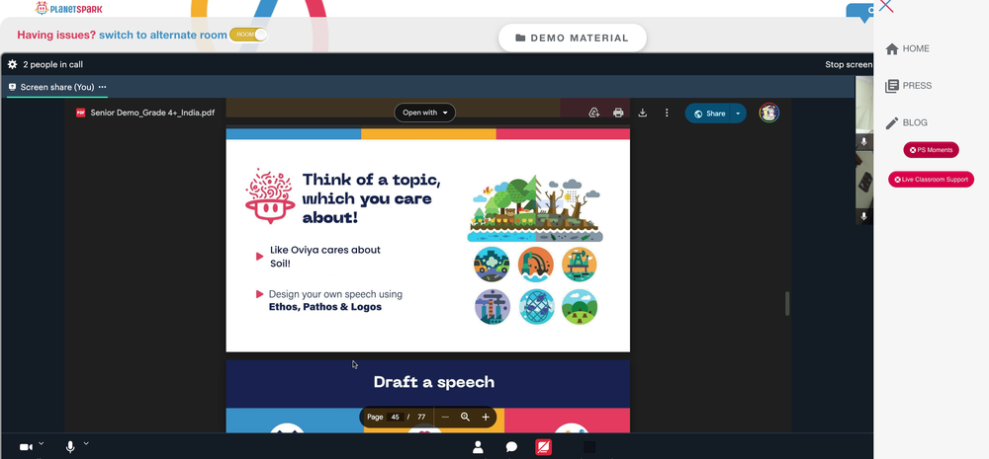Screen dimensions: 989x459
Task: Click the PDF file type icon
Action: [81, 113]
